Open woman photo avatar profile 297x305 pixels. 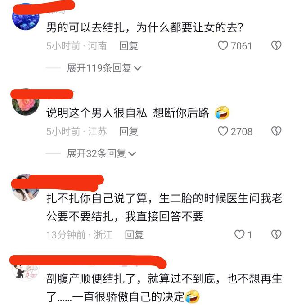point(26,187)
